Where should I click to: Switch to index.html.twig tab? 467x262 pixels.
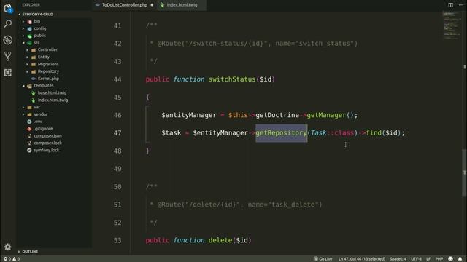tap(182, 5)
